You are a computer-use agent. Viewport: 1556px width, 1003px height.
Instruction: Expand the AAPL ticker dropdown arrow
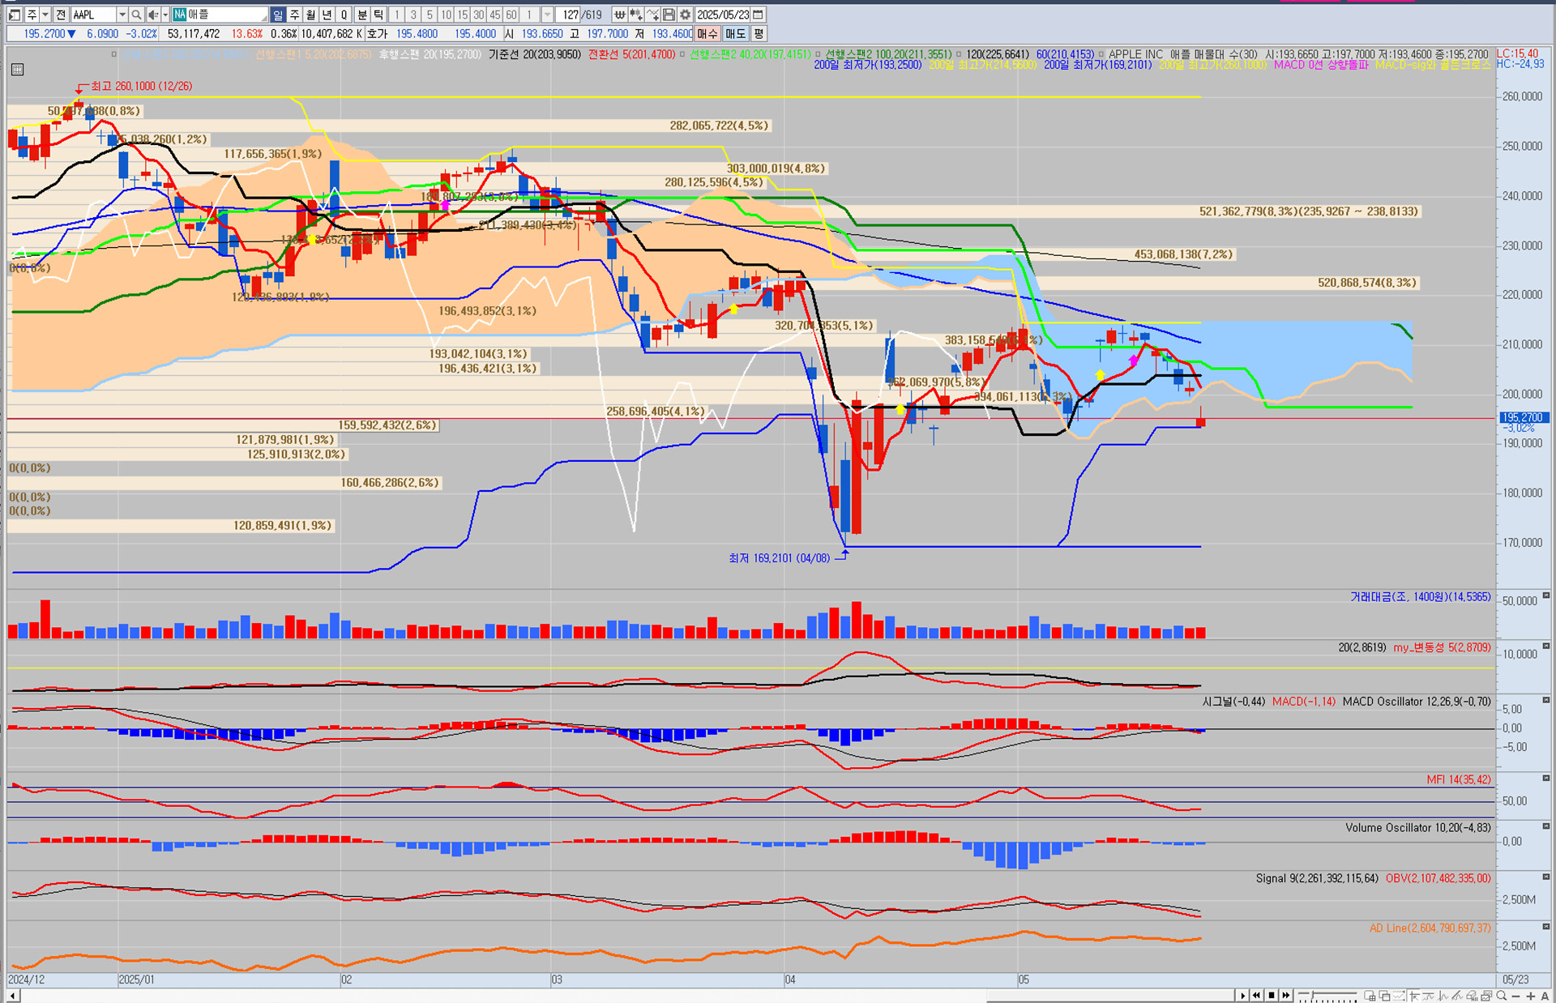tap(122, 15)
